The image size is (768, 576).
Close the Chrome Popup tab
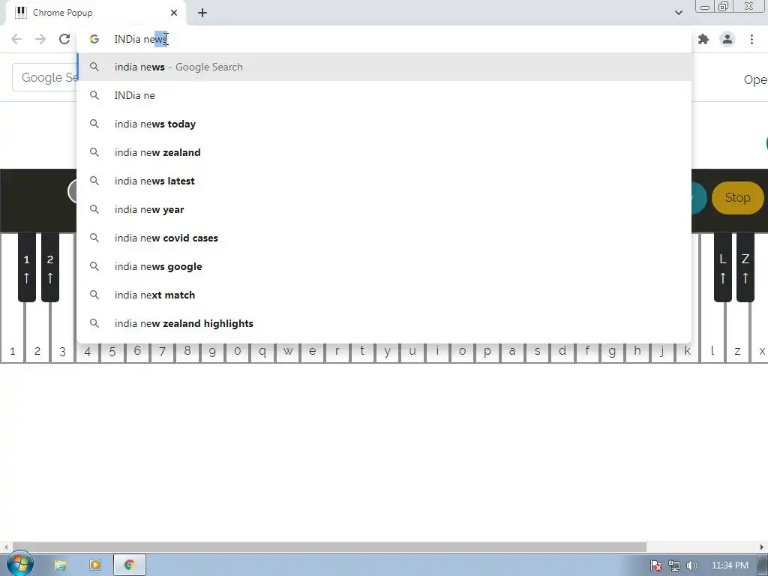174,13
